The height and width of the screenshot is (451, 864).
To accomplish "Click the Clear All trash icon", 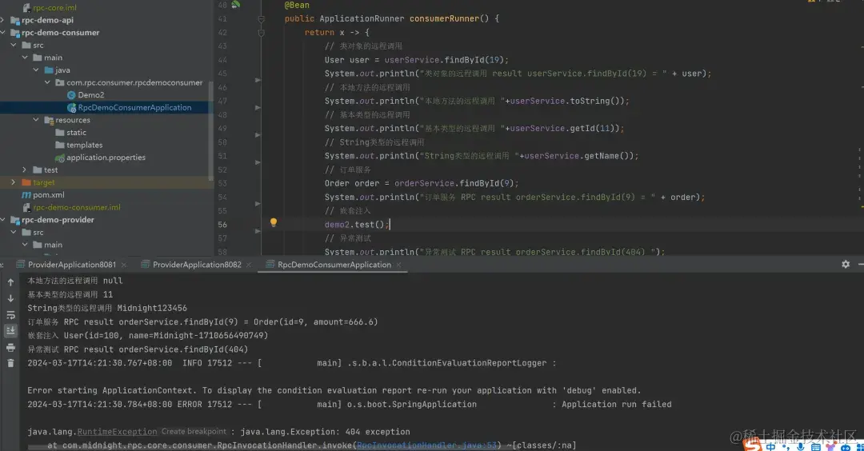I will 10,363.
